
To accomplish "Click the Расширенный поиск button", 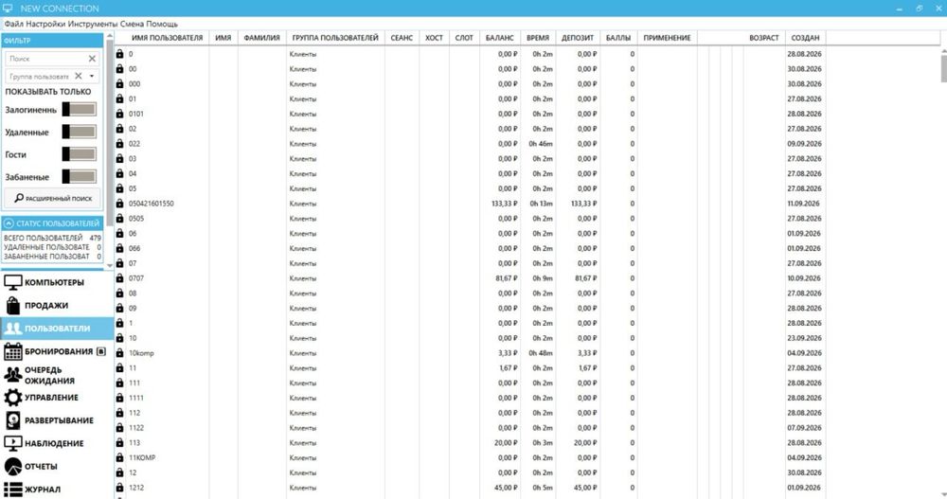I will pos(53,198).
